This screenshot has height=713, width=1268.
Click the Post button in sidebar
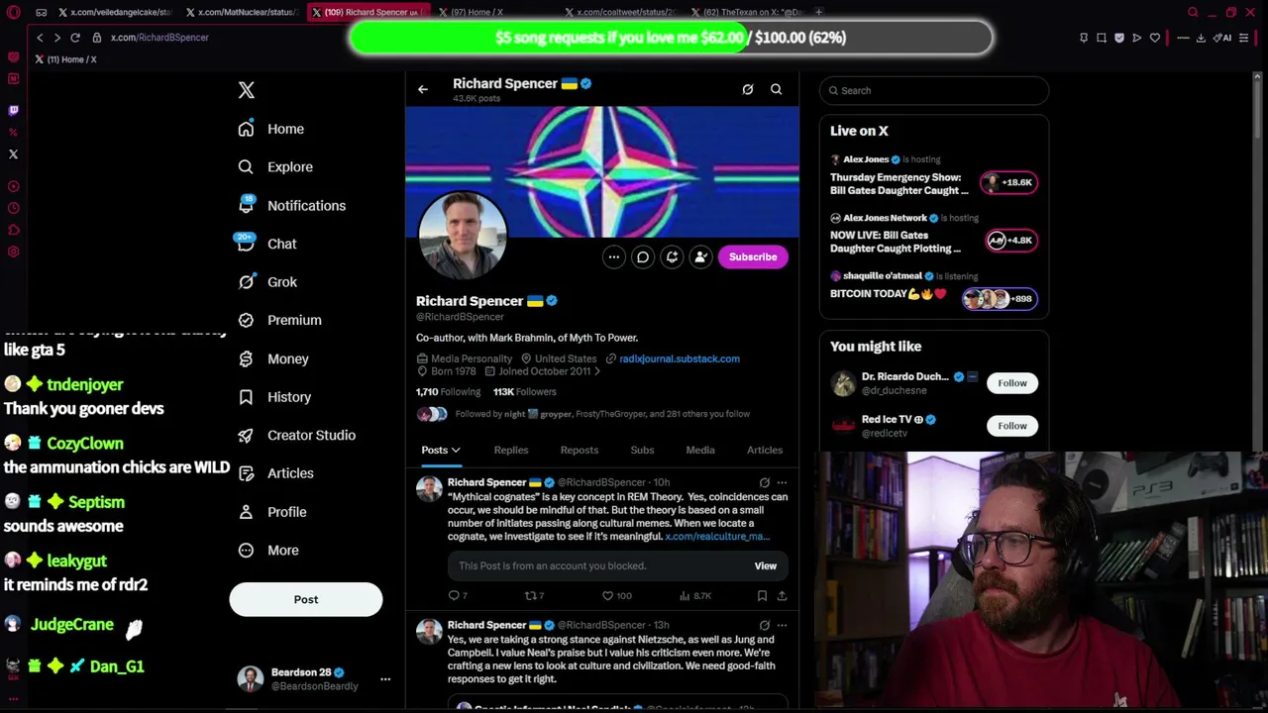pos(306,599)
